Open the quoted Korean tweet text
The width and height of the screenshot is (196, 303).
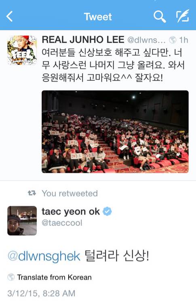113,65
